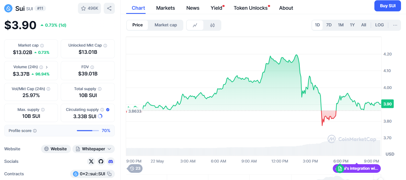Show FDV info icon
This screenshot has height=180, width=406.
pyautogui.click(x=92, y=67)
